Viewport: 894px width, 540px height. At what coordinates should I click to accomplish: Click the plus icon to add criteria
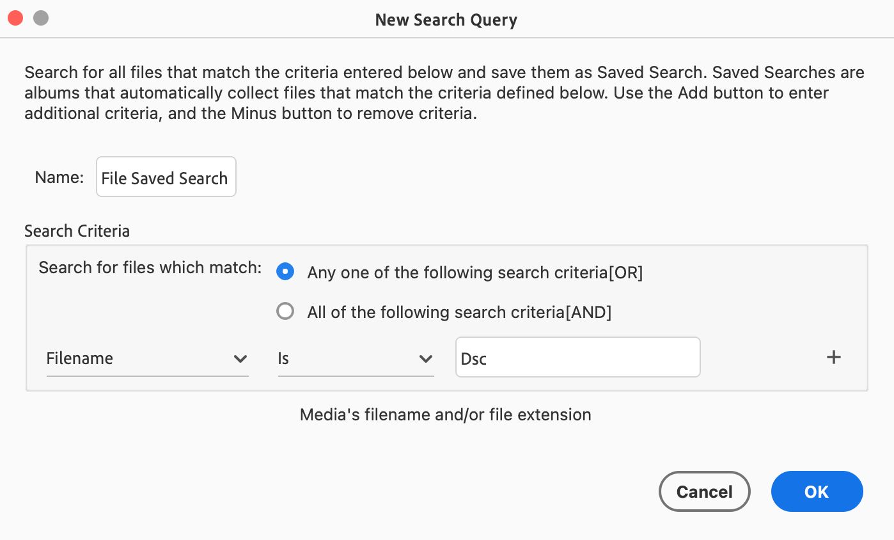(x=833, y=358)
